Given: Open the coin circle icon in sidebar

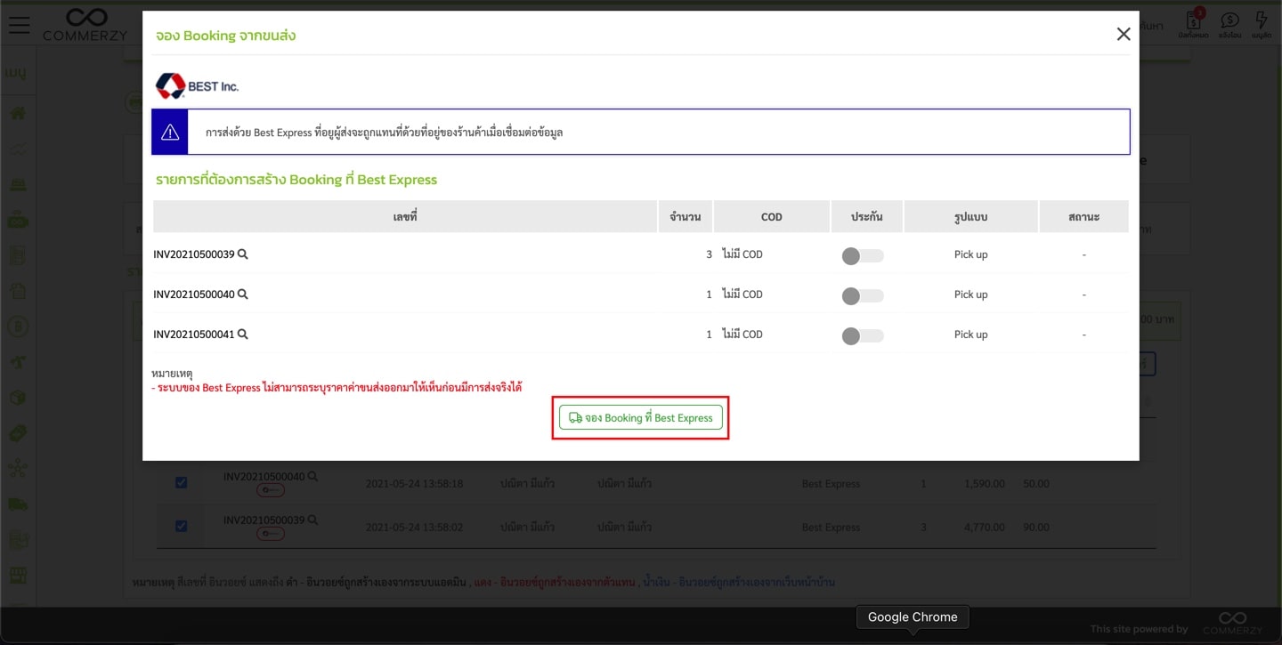Looking at the screenshot, I should [x=18, y=327].
